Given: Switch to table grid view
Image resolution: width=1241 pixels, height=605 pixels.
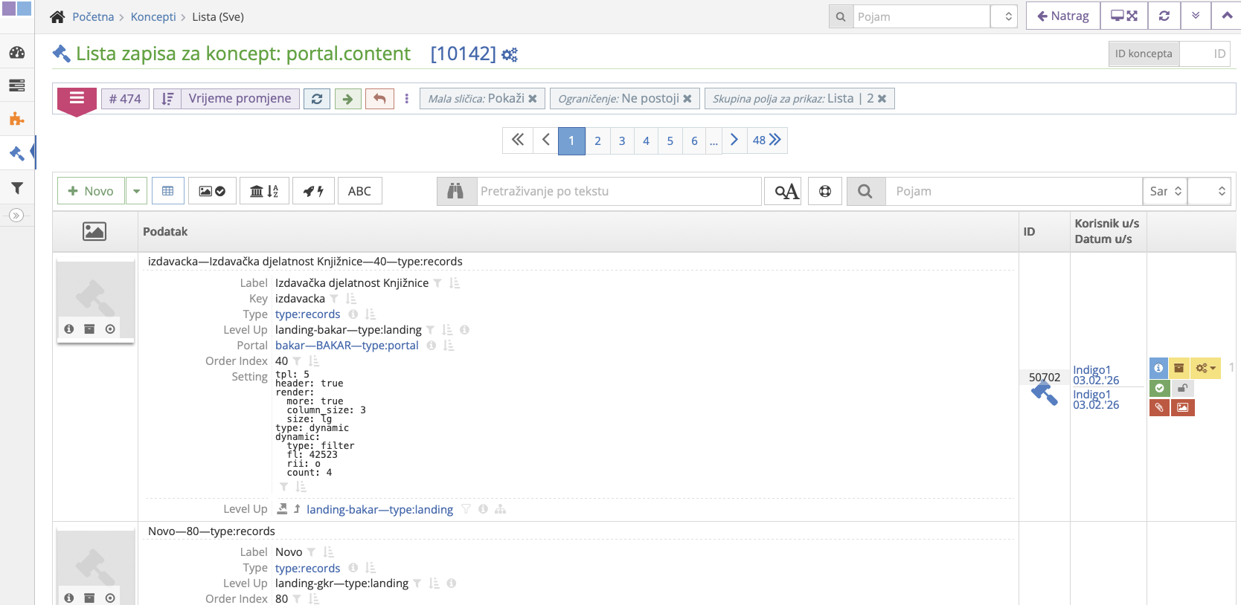Looking at the screenshot, I should point(168,191).
